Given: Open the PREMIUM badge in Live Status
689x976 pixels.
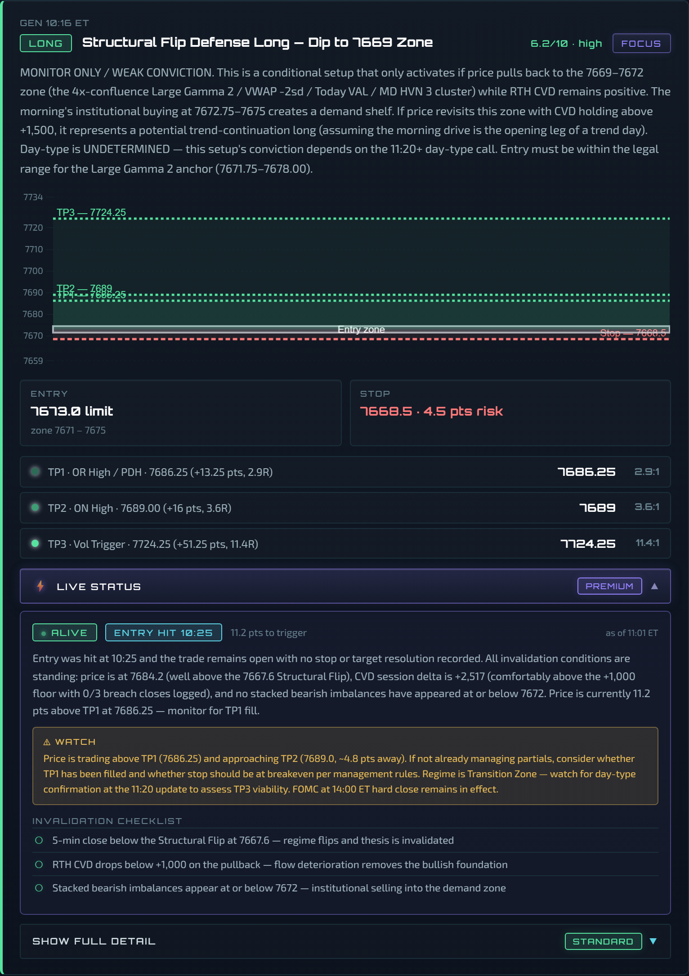Looking at the screenshot, I should (609, 586).
